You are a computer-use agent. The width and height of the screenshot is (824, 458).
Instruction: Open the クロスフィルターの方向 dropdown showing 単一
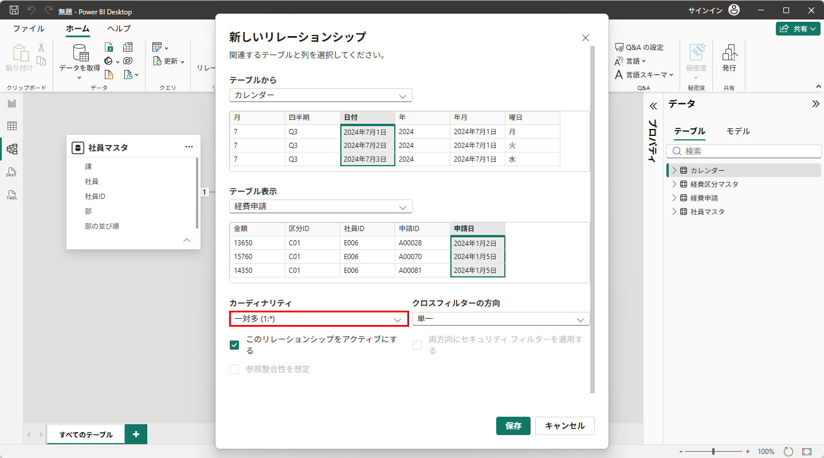[501, 319]
